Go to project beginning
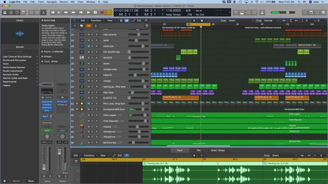Screen dimensions: 328x184 [53, 12]
